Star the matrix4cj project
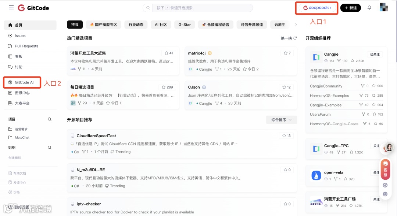The height and width of the screenshot is (216, 397). (287, 53)
